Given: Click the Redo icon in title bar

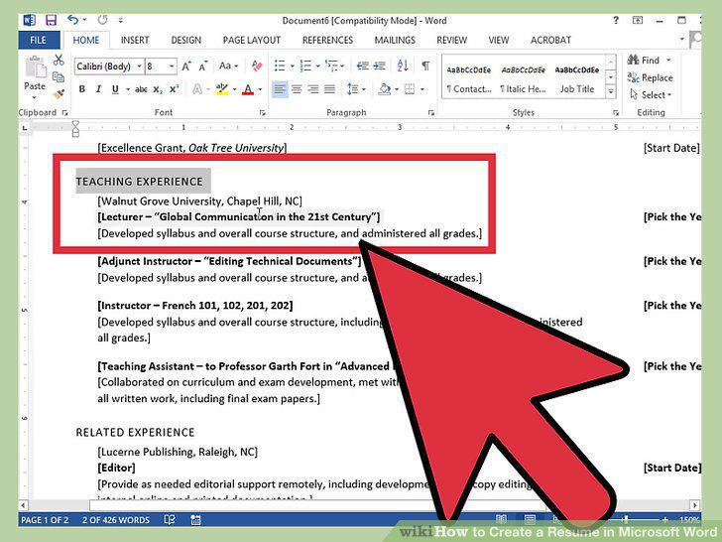Looking at the screenshot, I should (102, 20).
